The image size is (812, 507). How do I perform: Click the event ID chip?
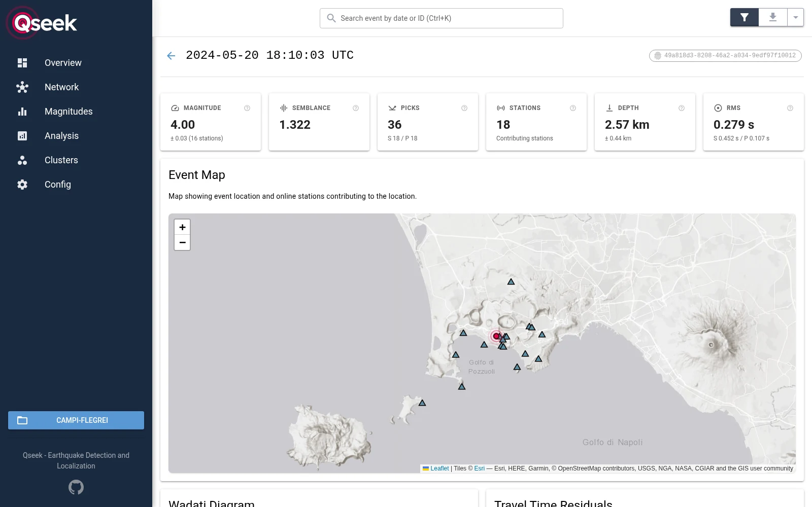pyautogui.click(x=725, y=56)
